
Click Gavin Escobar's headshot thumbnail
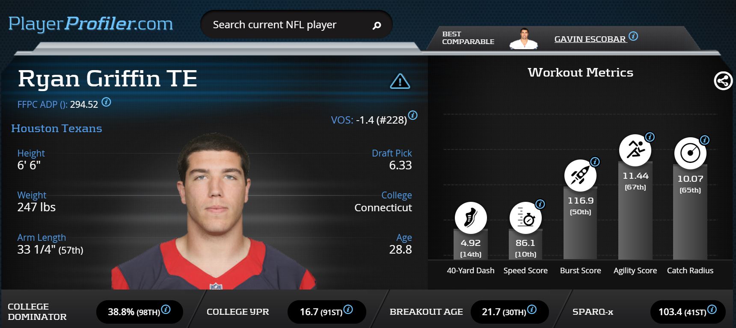(523, 38)
